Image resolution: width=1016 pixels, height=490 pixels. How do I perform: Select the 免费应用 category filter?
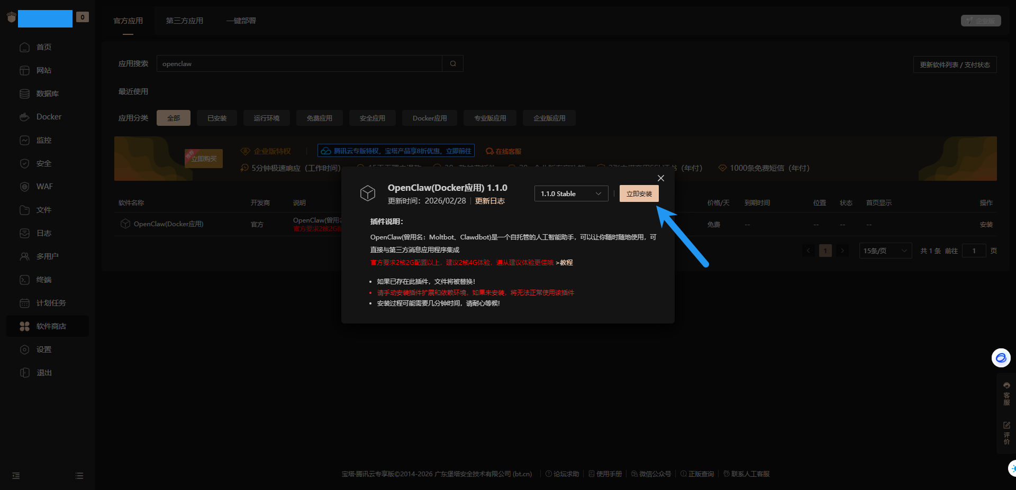point(319,118)
